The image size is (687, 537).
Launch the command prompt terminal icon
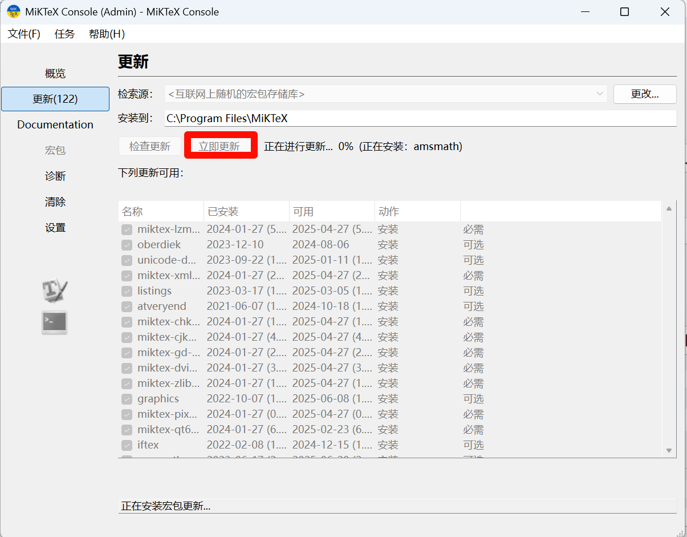pos(55,322)
